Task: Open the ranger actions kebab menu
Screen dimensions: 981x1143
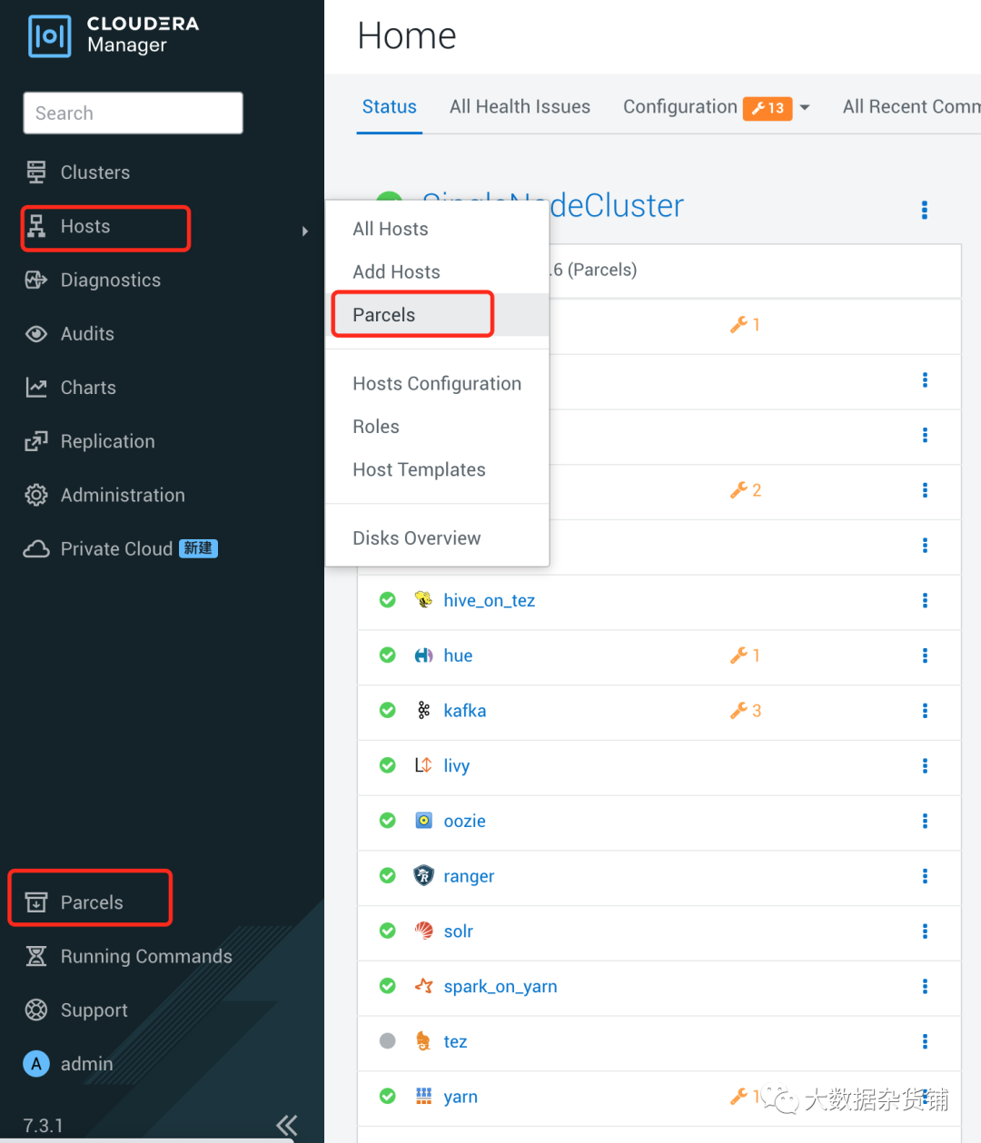Action: point(925,876)
